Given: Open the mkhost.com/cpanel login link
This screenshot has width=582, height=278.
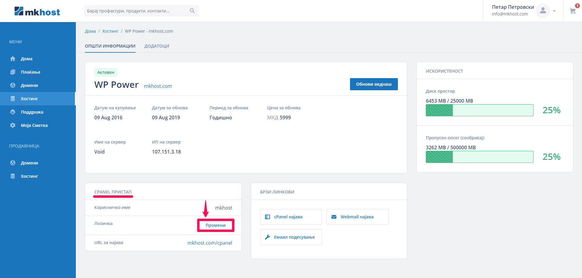Looking at the screenshot, I should 210,243.
